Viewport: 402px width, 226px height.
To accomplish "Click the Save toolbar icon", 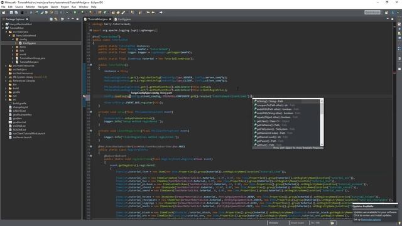I will coord(11,13).
